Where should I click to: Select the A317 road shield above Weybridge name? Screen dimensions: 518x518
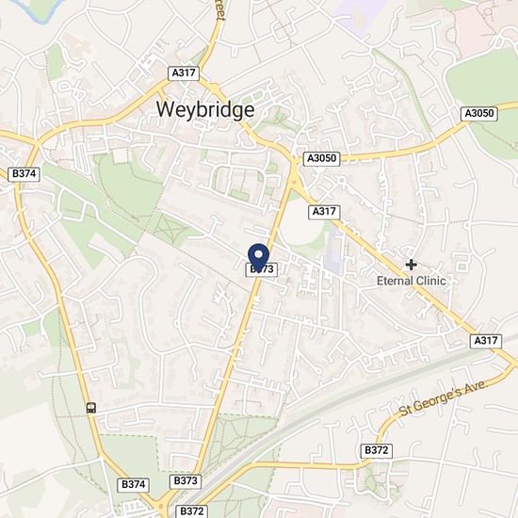point(184,73)
